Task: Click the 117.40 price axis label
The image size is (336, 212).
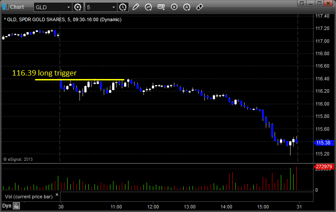Action: click(x=322, y=16)
